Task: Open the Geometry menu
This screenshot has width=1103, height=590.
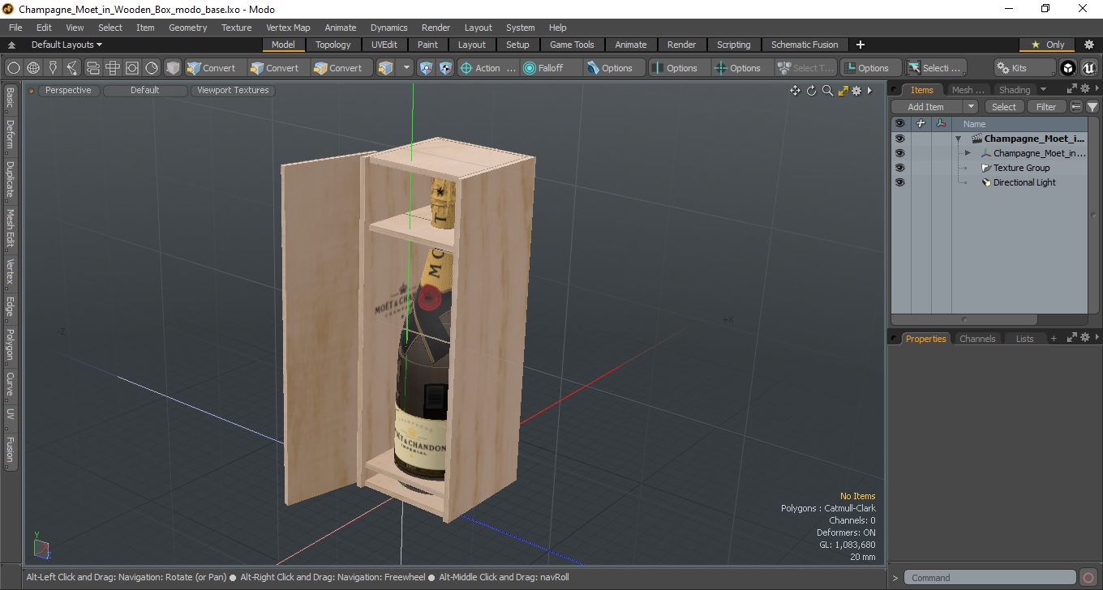Action: click(x=188, y=28)
